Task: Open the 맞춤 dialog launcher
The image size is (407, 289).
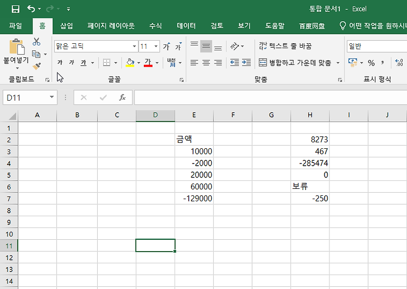Action: pos(340,80)
